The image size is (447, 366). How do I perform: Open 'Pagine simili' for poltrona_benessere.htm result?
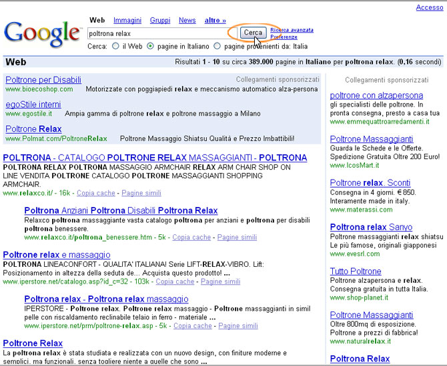pos(237,237)
